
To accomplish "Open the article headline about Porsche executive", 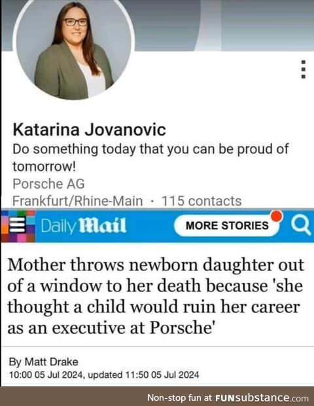I will point(156,296).
